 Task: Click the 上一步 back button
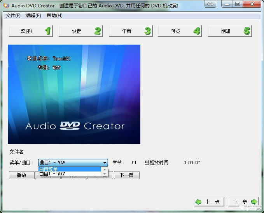coord(209,202)
